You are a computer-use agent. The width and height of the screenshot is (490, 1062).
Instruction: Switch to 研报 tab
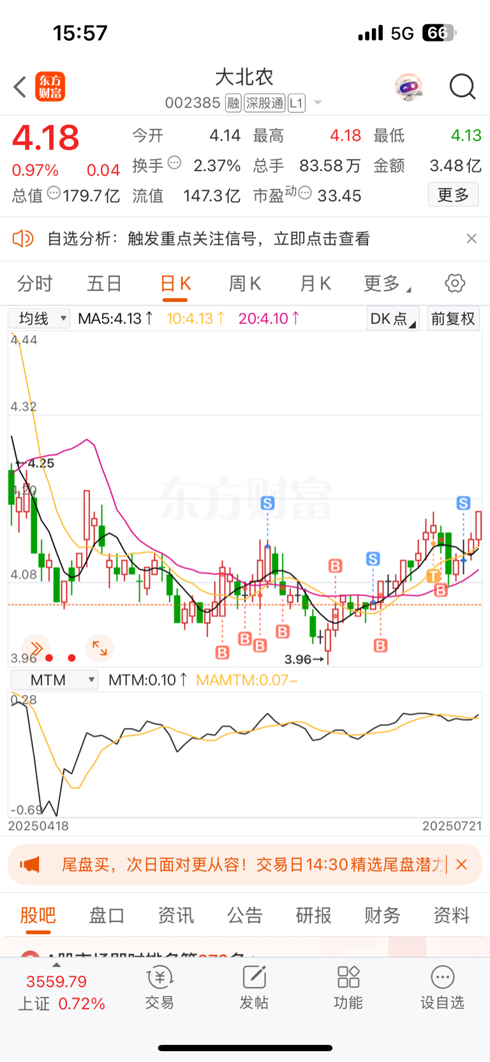tap(313, 915)
